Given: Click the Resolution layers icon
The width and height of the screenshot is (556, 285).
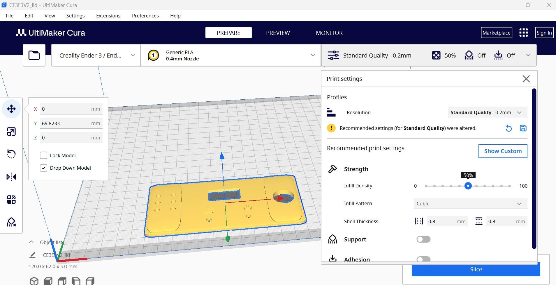Looking at the screenshot, I should coord(331,112).
